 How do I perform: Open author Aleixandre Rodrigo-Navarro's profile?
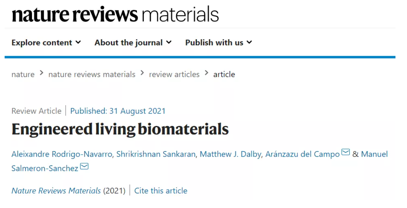[62, 154]
